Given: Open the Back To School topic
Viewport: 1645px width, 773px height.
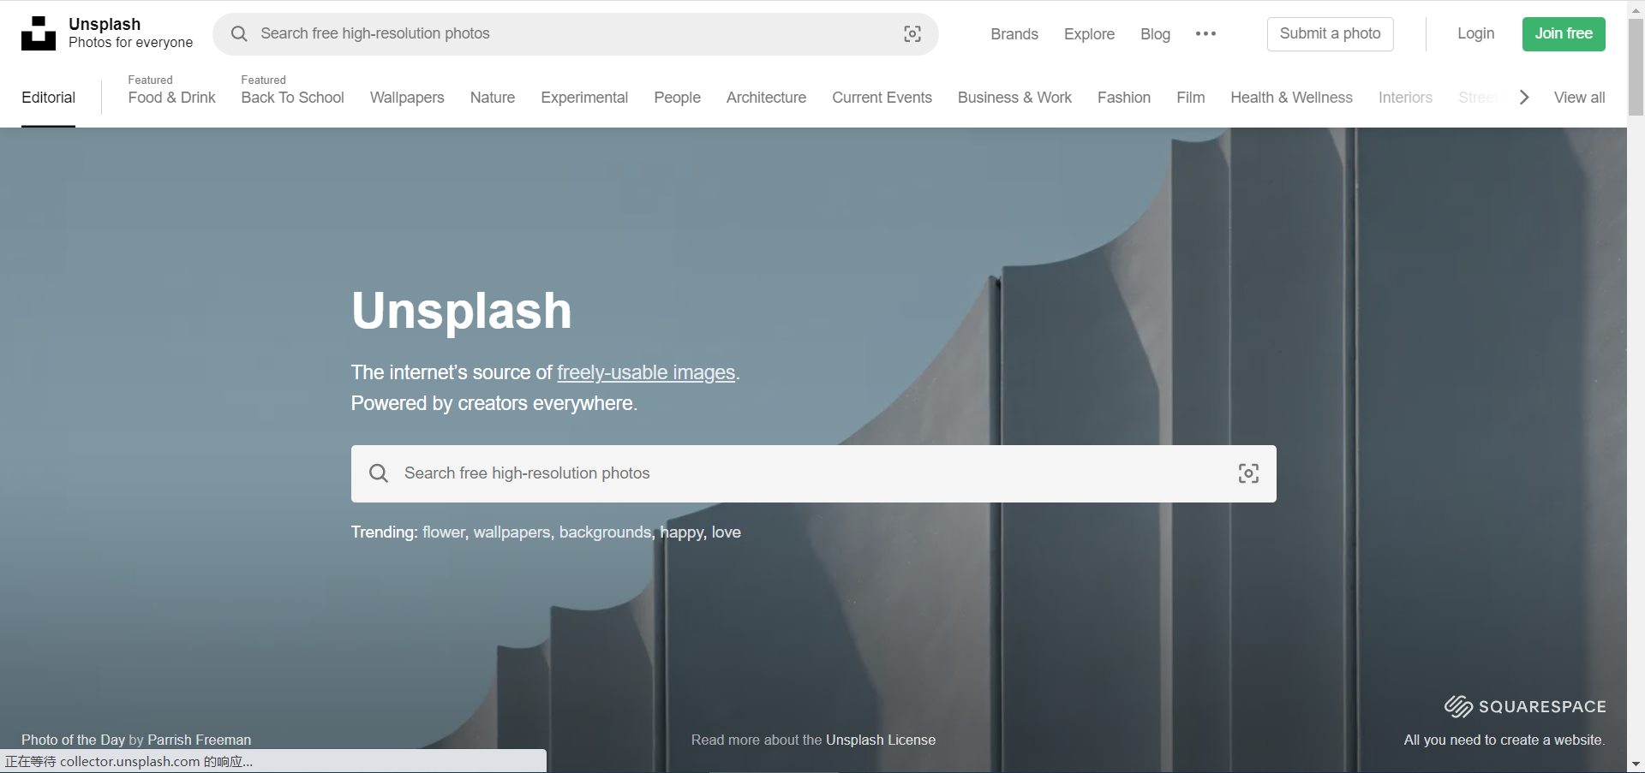Looking at the screenshot, I should coord(292,98).
